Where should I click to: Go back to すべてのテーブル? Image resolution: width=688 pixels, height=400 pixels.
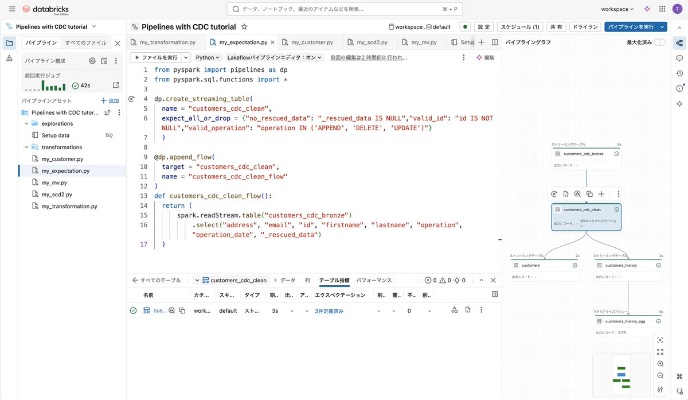(x=157, y=280)
